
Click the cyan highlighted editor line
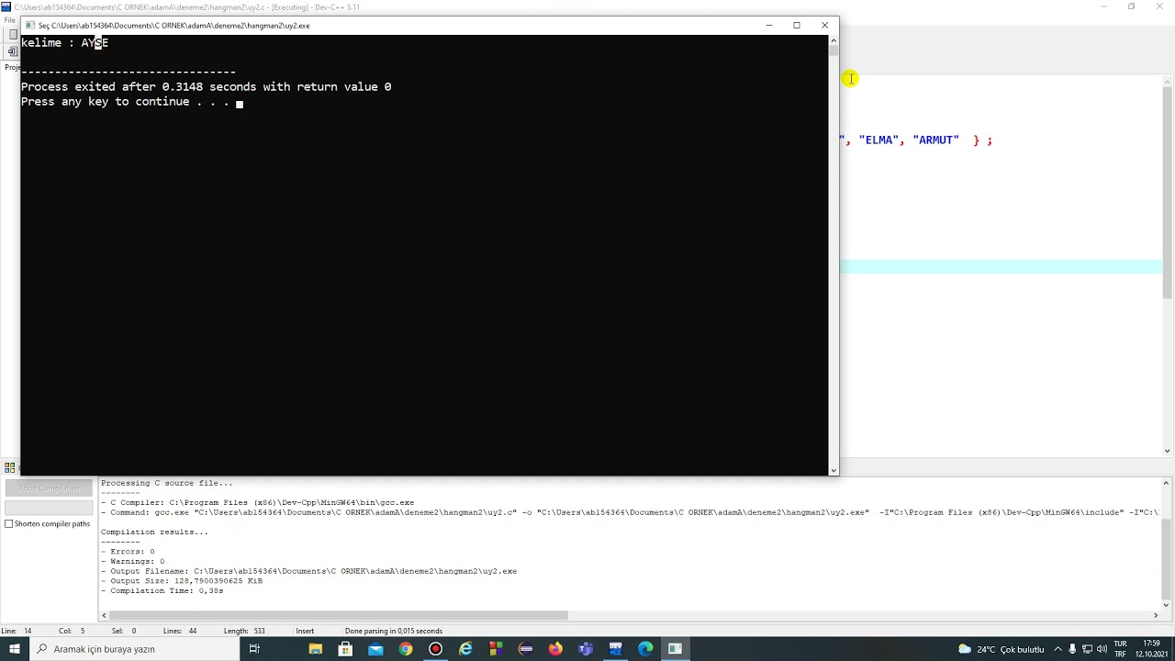click(1001, 267)
